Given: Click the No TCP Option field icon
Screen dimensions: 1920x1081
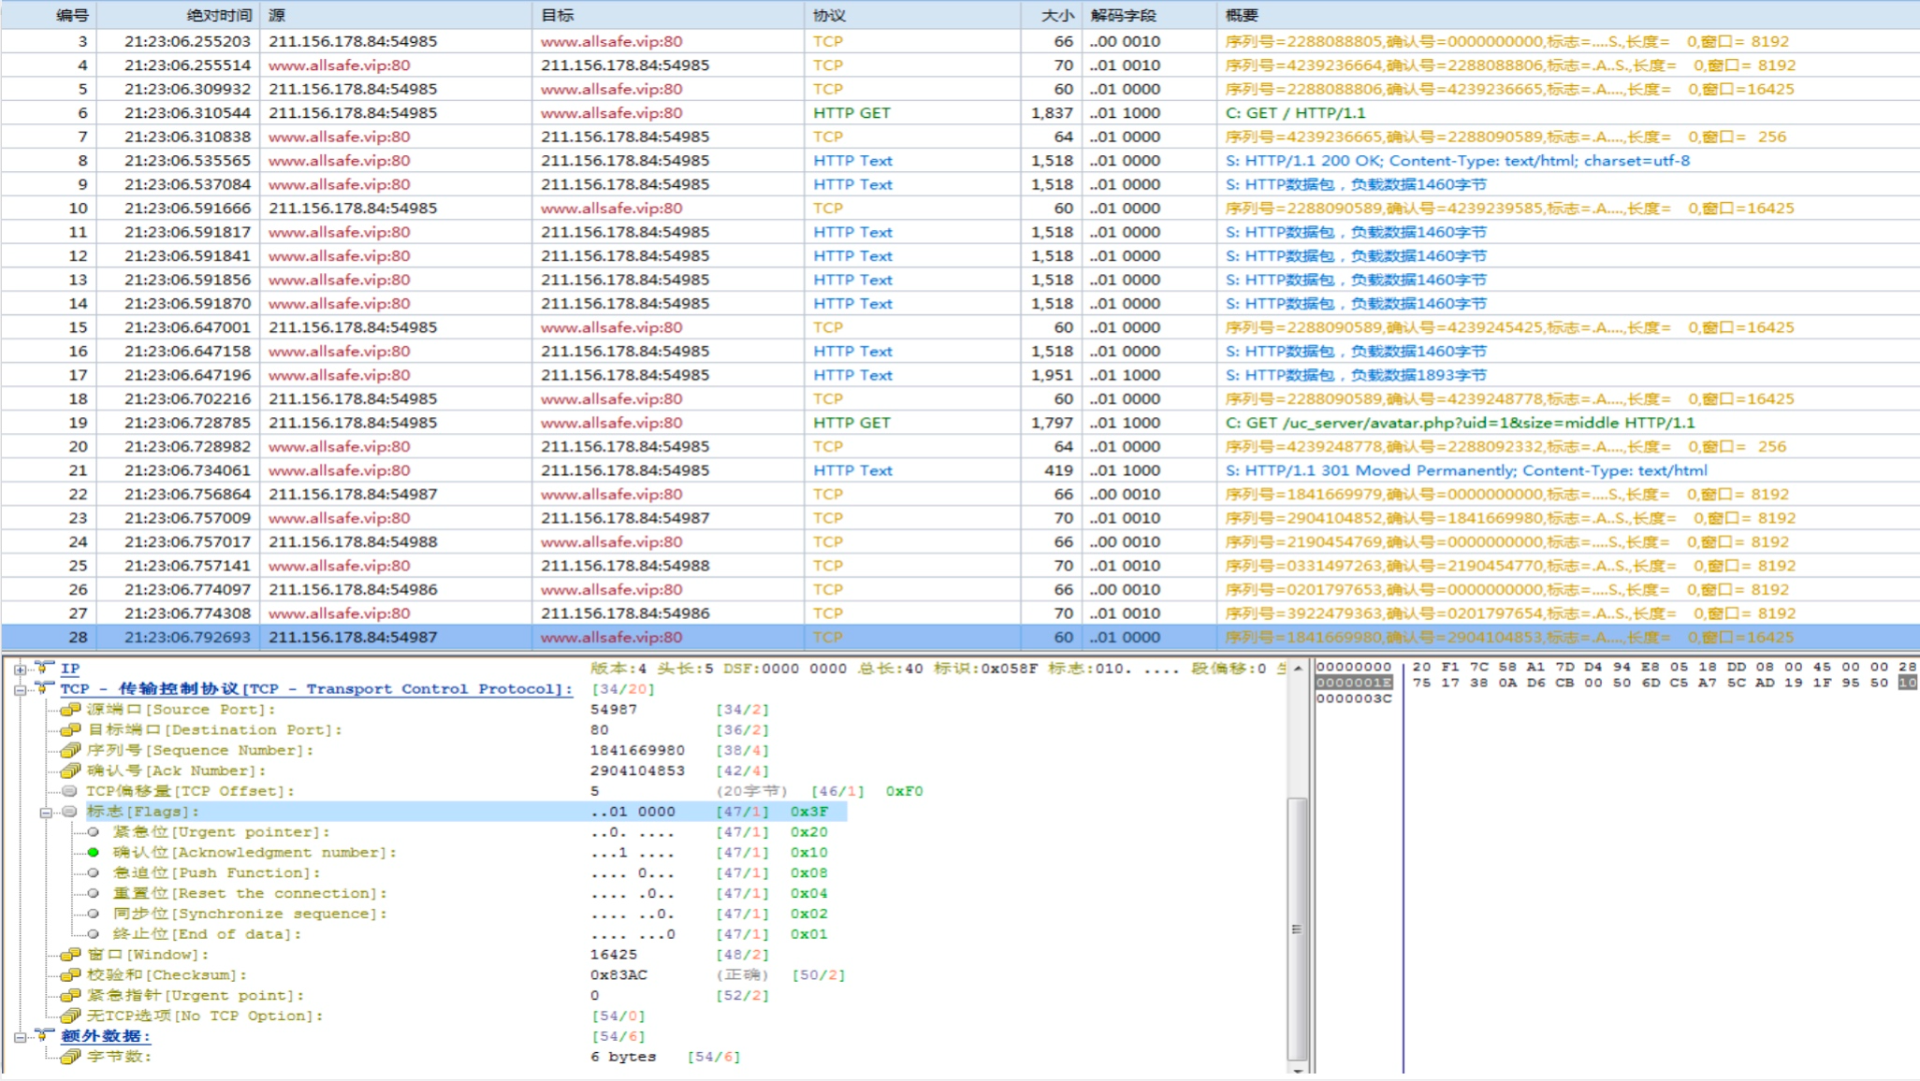Looking at the screenshot, I should point(70,1016).
